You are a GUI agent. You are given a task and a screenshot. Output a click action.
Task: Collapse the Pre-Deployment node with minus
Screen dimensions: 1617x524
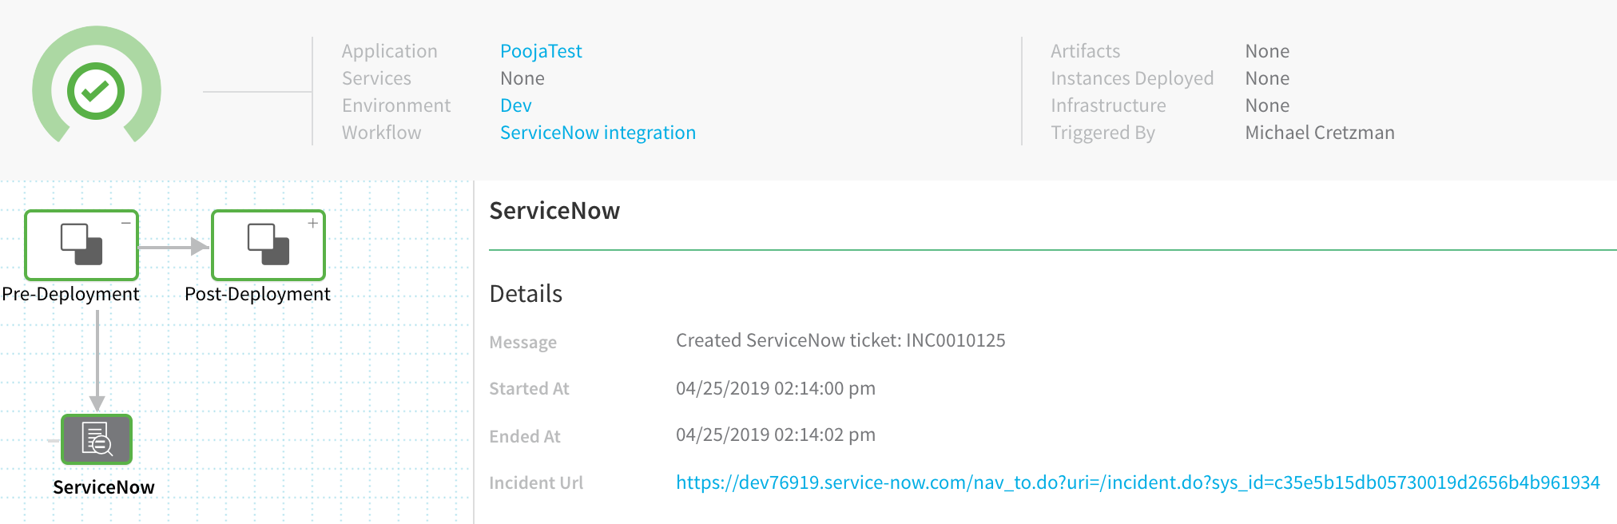126,223
